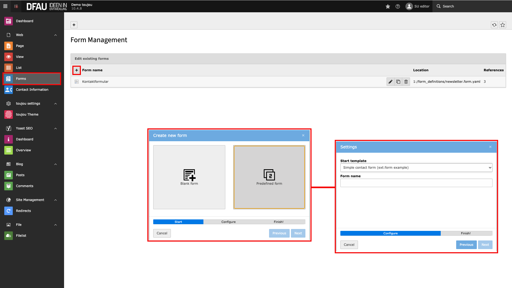Open the application grid icon top-left
This screenshot has width=512, height=288.
5,6
